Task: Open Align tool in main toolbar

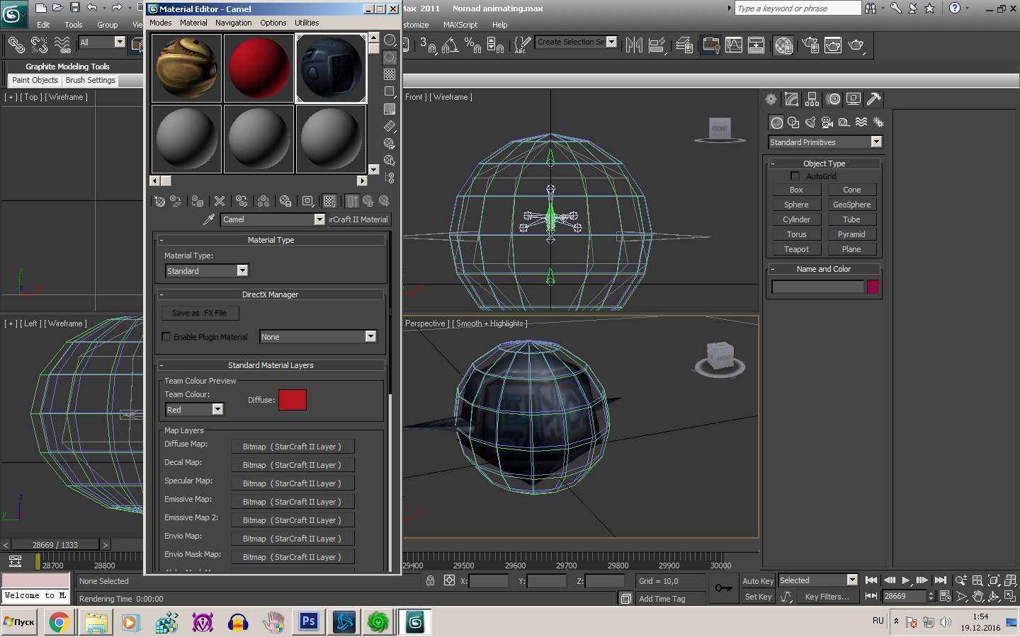Action: pyautogui.click(x=658, y=45)
